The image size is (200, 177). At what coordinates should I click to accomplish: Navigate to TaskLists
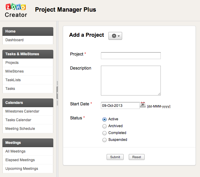click(13, 80)
